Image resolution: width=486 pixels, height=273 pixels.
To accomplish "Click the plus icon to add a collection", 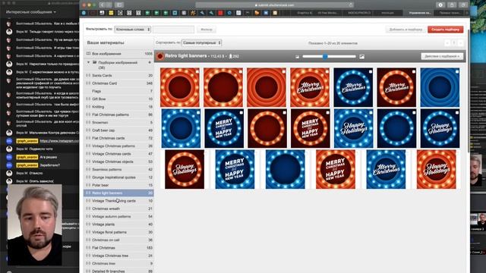I will pos(150,62).
